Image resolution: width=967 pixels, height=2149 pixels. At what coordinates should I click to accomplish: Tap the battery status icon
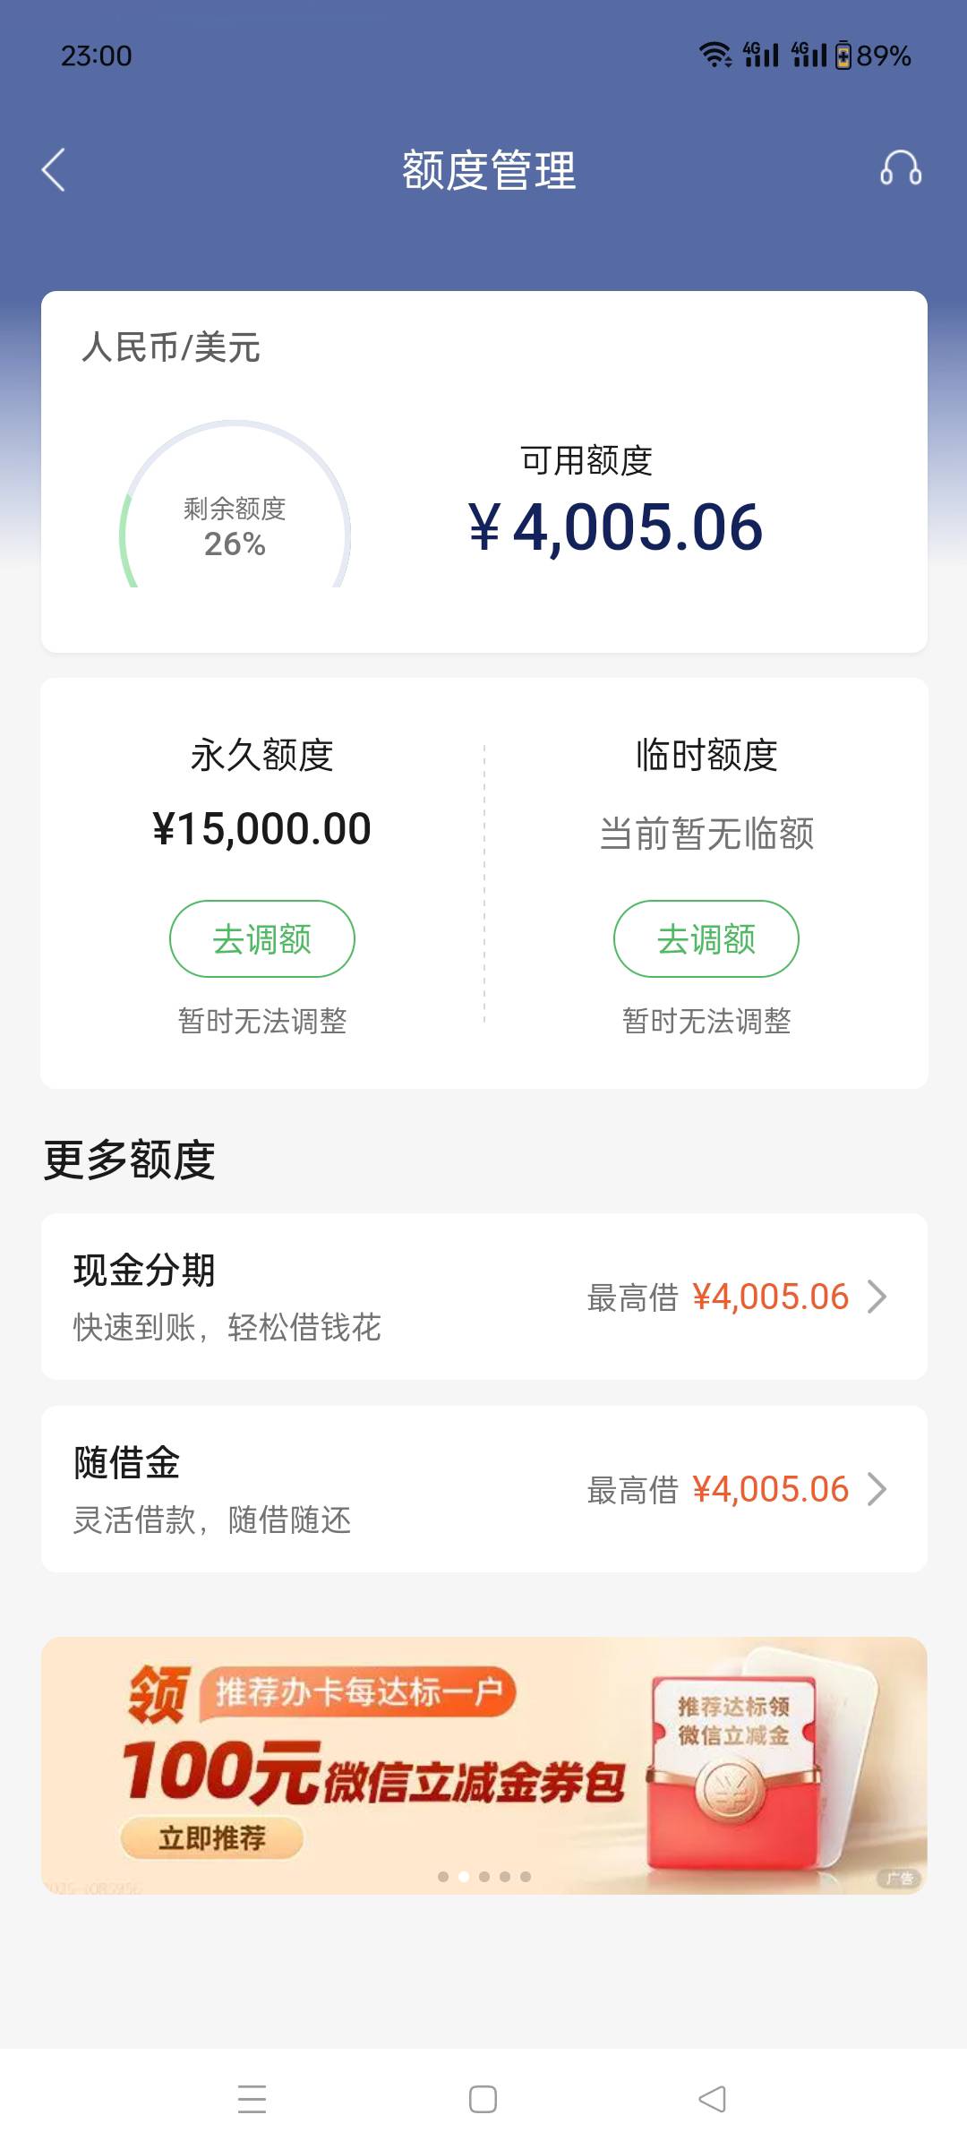click(x=843, y=56)
